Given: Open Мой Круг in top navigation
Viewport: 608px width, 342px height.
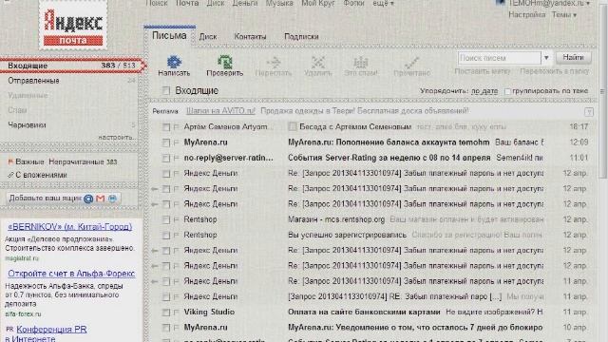Looking at the screenshot, I should (318, 3).
